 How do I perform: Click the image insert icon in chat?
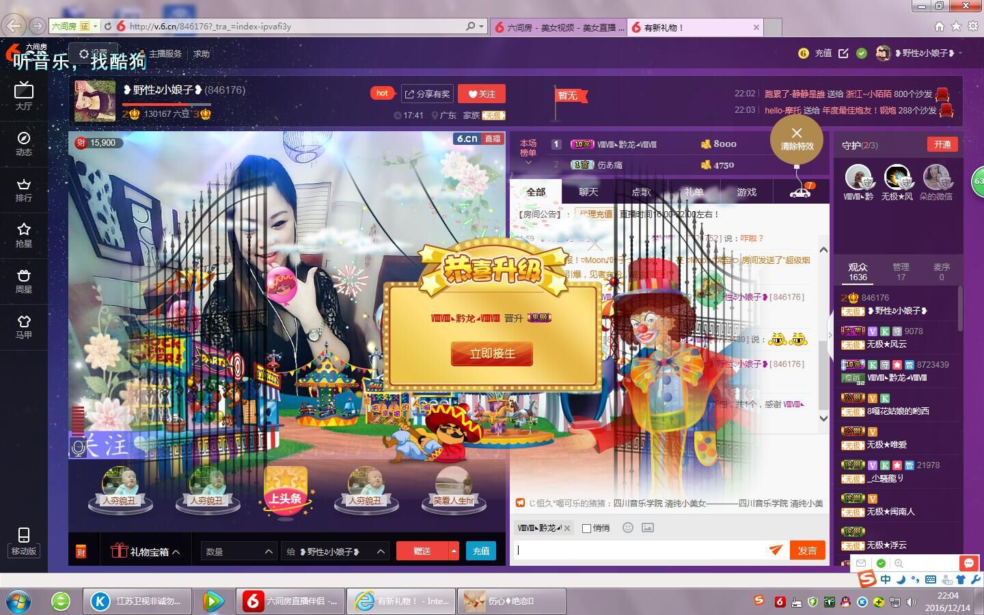point(648,528)
